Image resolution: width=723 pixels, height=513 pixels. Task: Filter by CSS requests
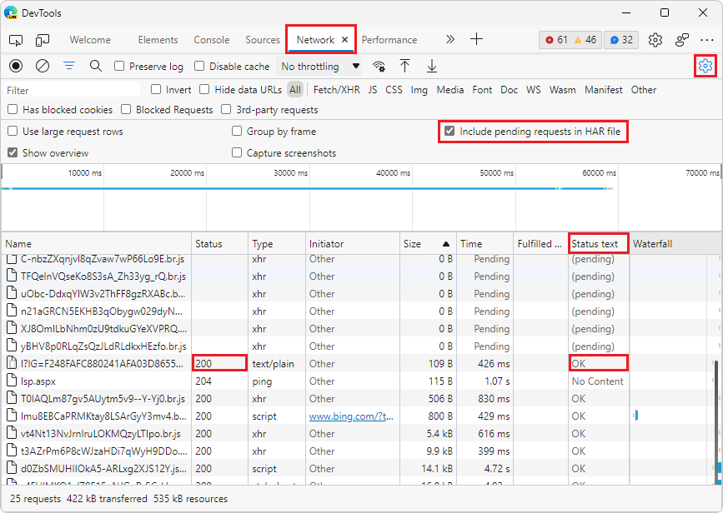pos(394,90)
